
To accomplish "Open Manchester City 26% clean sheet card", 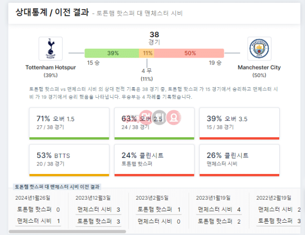I will pyautogui.click(x=240, y=160).
